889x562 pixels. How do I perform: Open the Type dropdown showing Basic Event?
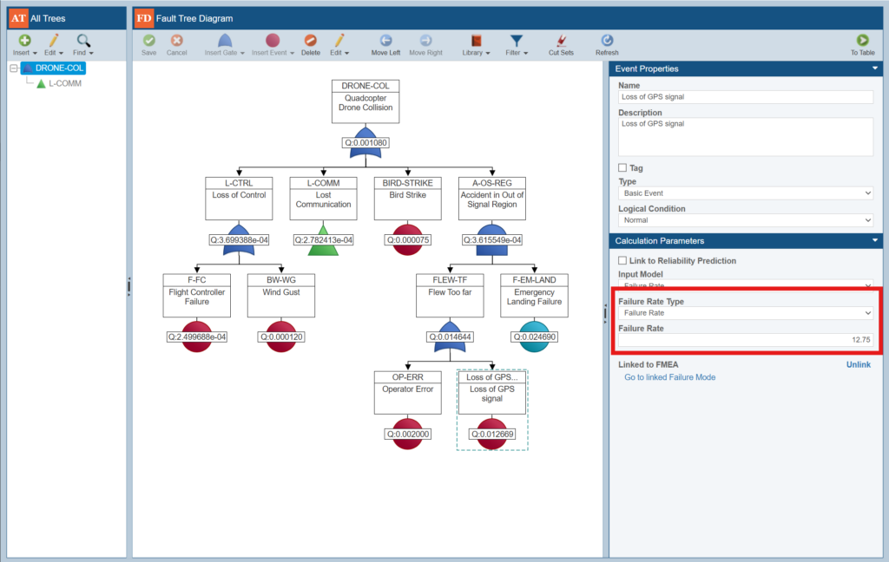coord(746,193)
